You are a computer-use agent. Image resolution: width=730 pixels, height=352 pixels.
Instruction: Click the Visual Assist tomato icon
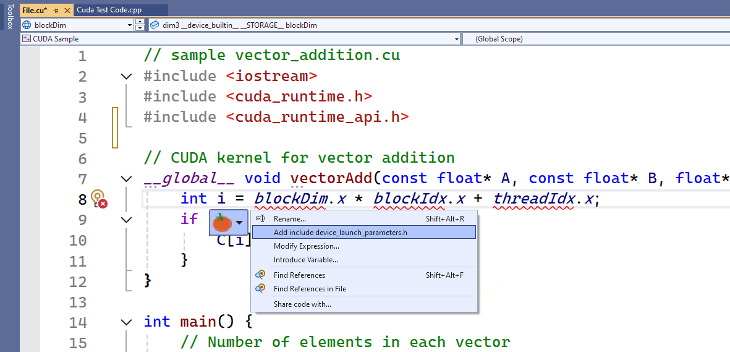coord(221,221)
